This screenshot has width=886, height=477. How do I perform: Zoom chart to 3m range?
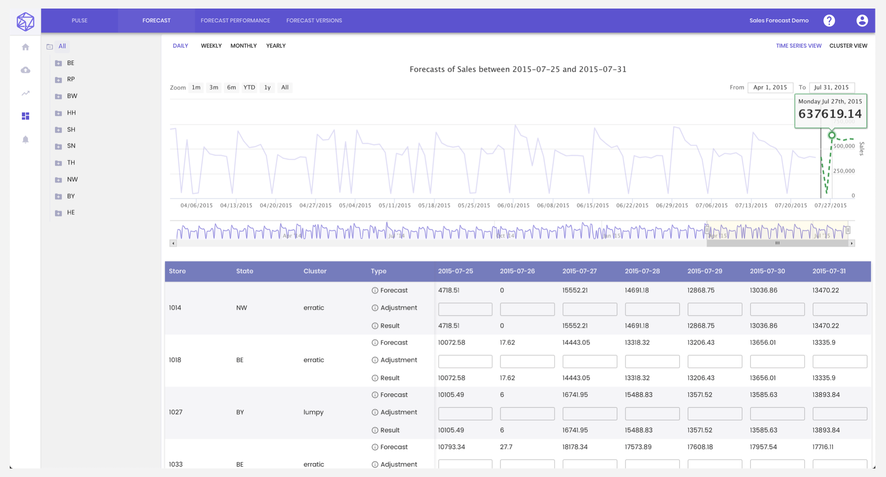click(214, 88)
